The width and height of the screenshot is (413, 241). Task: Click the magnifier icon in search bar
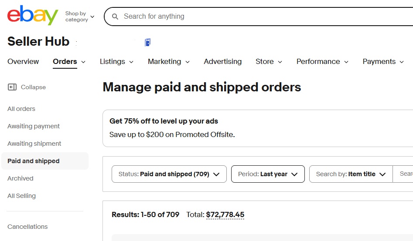[115, 17]
